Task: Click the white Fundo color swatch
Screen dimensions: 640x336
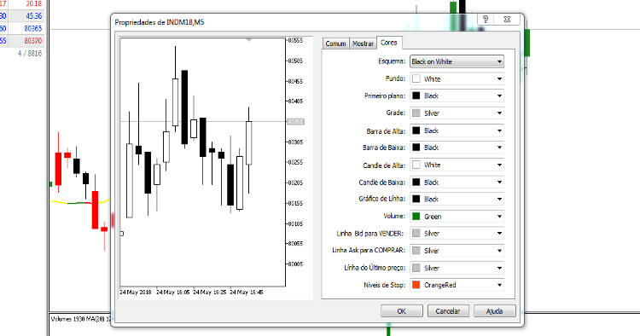Action: pyautogui.click(x=416, y=78)
